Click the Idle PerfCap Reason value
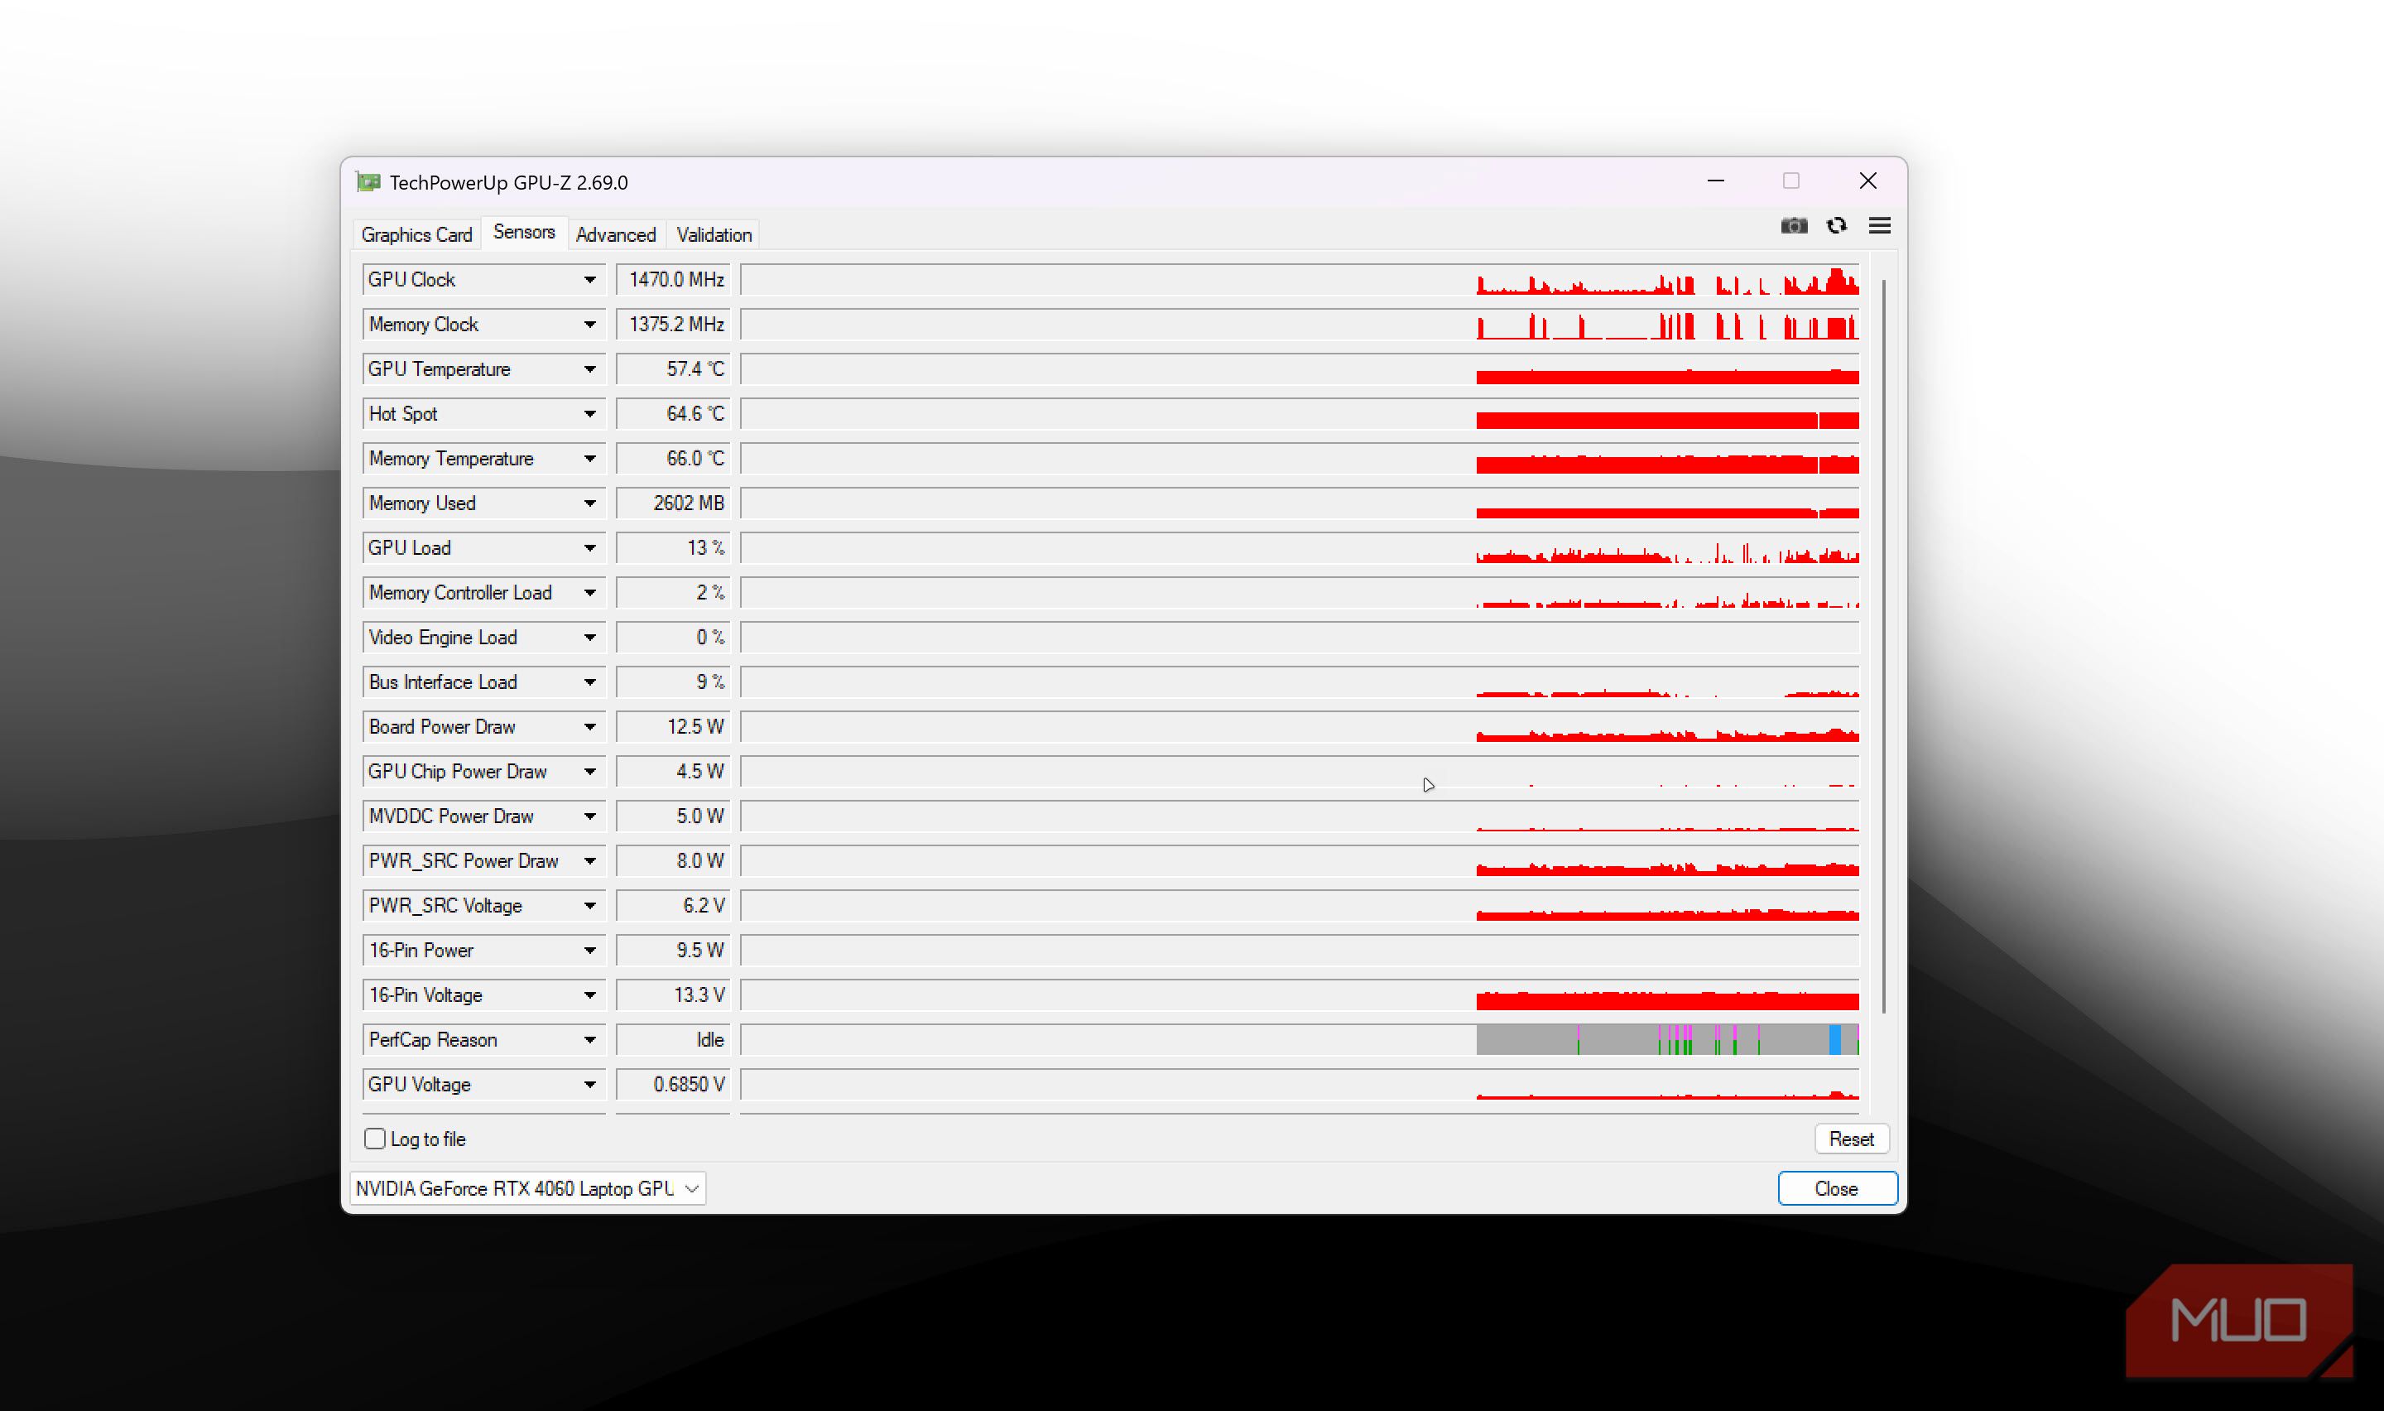2384x1411 pixels. tap(673, 1039)
